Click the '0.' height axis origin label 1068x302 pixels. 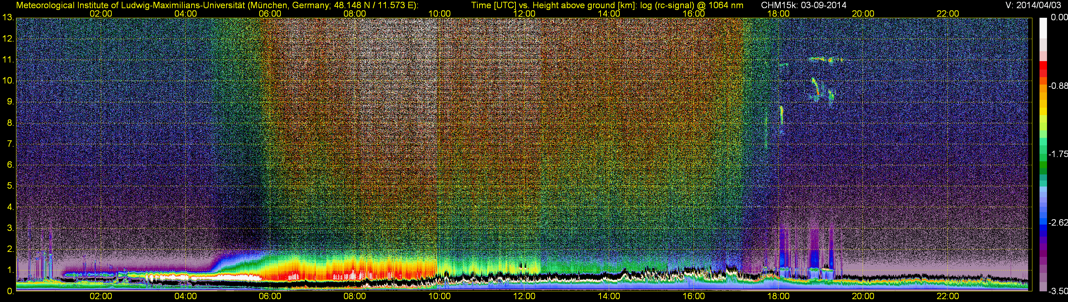click(10, 291)
